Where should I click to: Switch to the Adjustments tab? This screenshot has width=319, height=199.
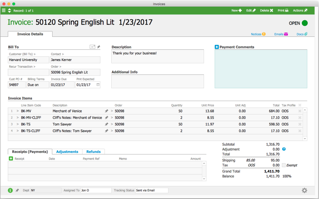pyautogui.click(x=67, y=152)
